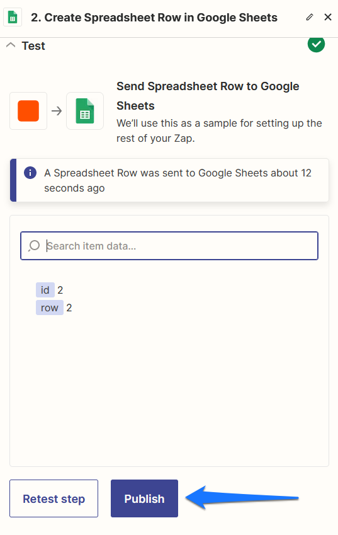Screen dimensions: 338x535
Task: Select the id field label
Action: pyautogui.click(x=45, y=290)
